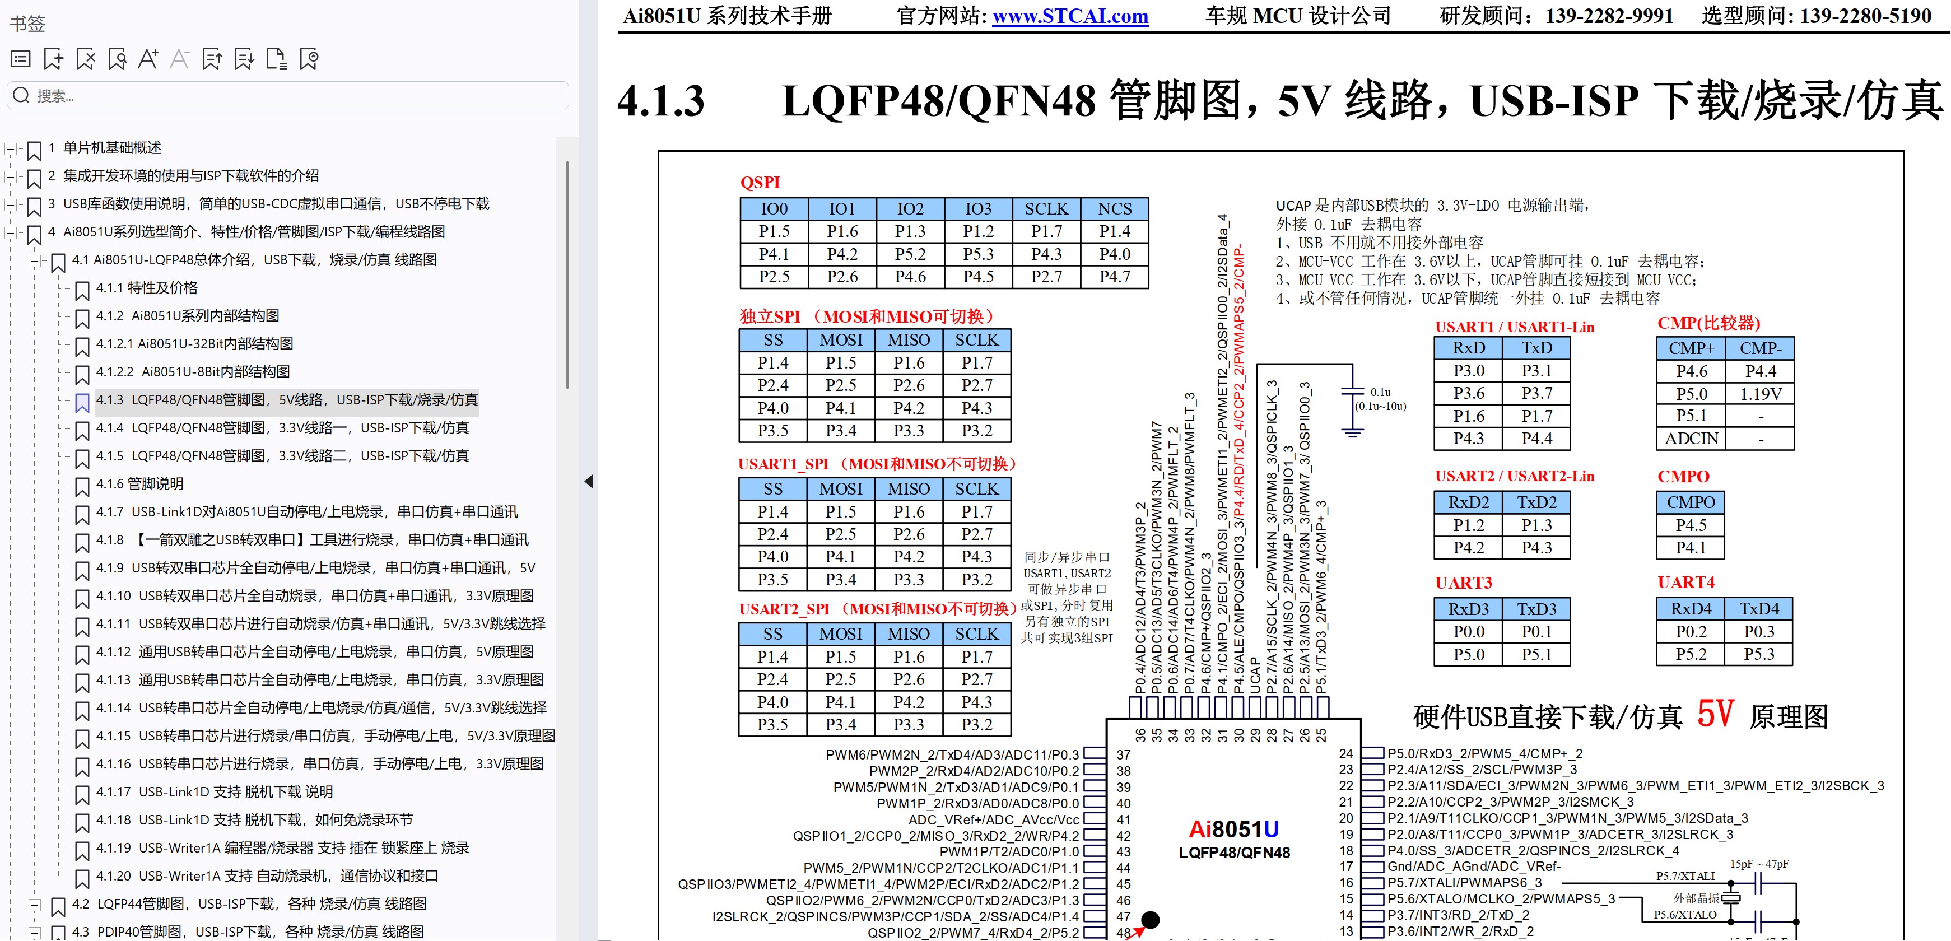The image size is (1951, 941).
Task: Click the Ai8051U chip label in diagram
Action: 1234,829
